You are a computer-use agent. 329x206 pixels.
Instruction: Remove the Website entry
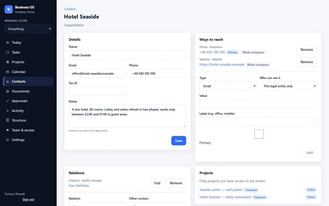coord(307,62)
